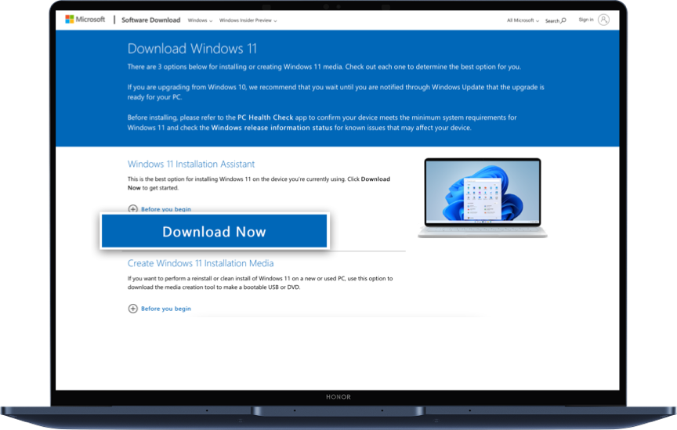Expand the Windows Insider Preview menu
Image resolution: width=677 pixels, height=430 pixels.
(248, 20)
